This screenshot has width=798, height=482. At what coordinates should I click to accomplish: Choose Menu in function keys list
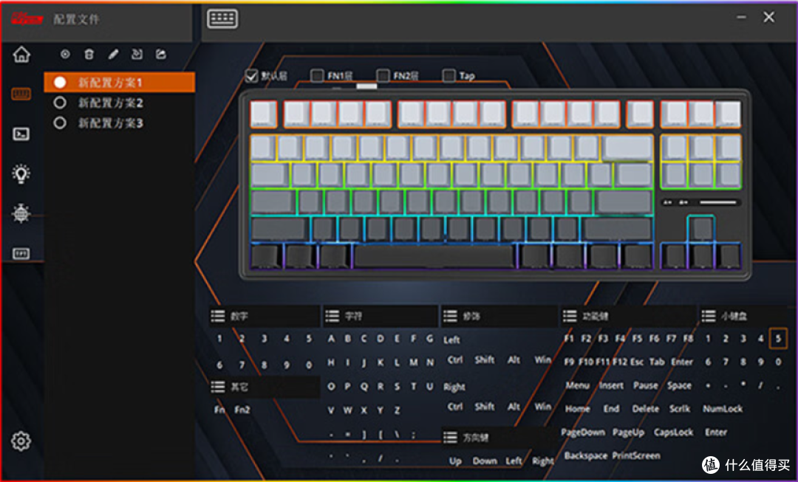pyautogui.click(x=578, y=385)
